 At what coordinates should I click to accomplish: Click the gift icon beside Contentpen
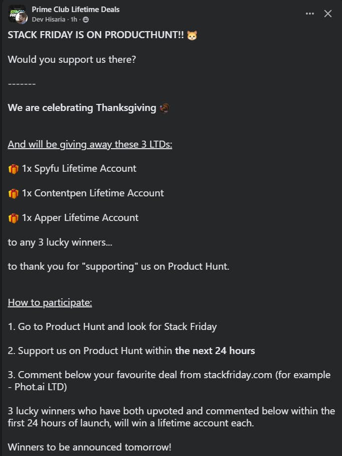(14, 194)
